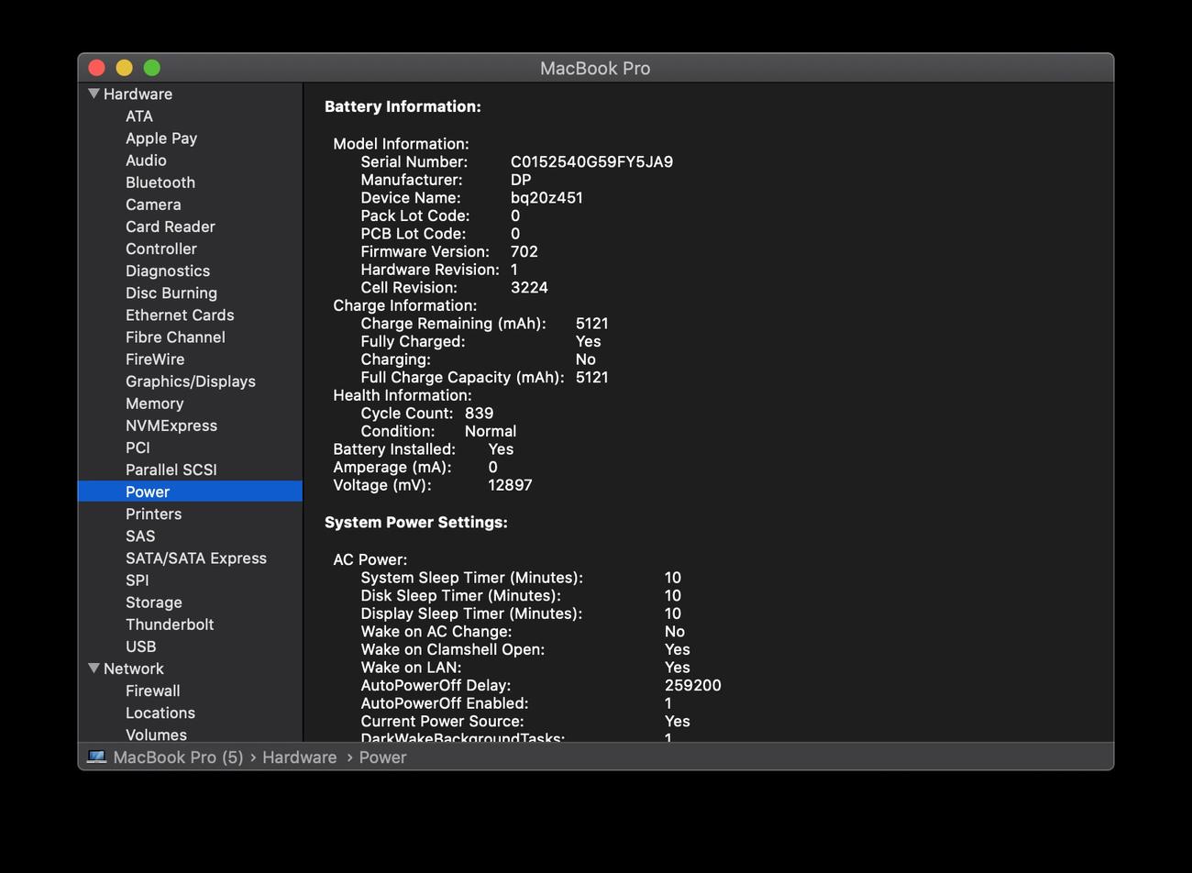Click cycle count value 839
Image resolution: width=1192 pixels, height=873 pixels.
click(x=480, y=413)
